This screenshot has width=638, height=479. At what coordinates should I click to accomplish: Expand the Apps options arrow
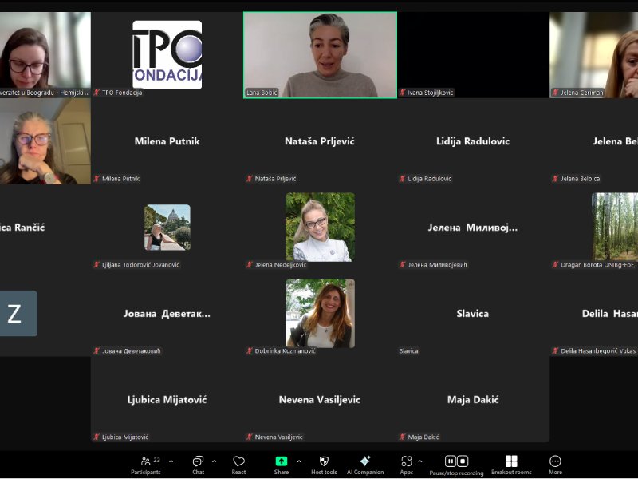click(x=420, y=461)
